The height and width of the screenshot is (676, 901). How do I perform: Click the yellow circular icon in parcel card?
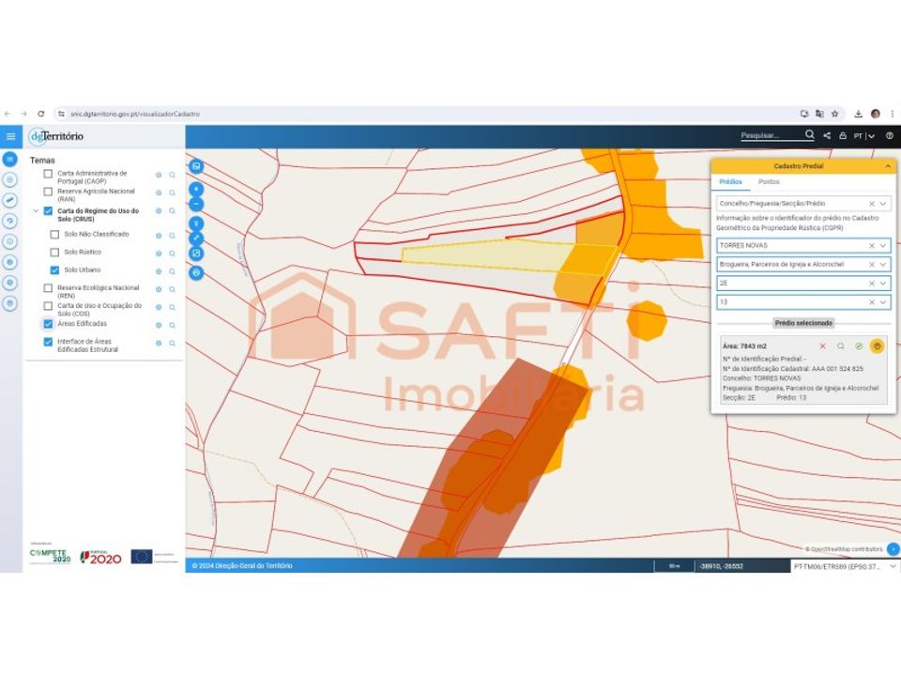pos(877,346)
